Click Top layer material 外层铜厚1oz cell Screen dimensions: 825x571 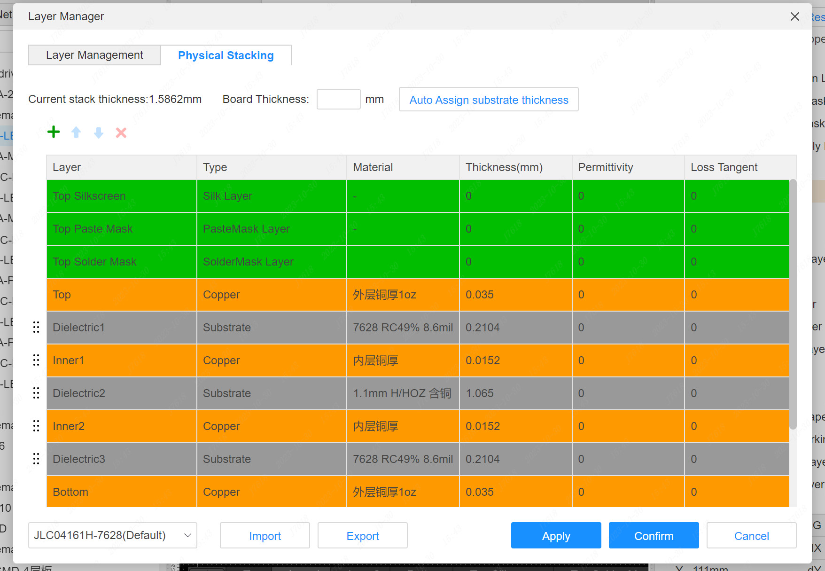tap(403, 295)
